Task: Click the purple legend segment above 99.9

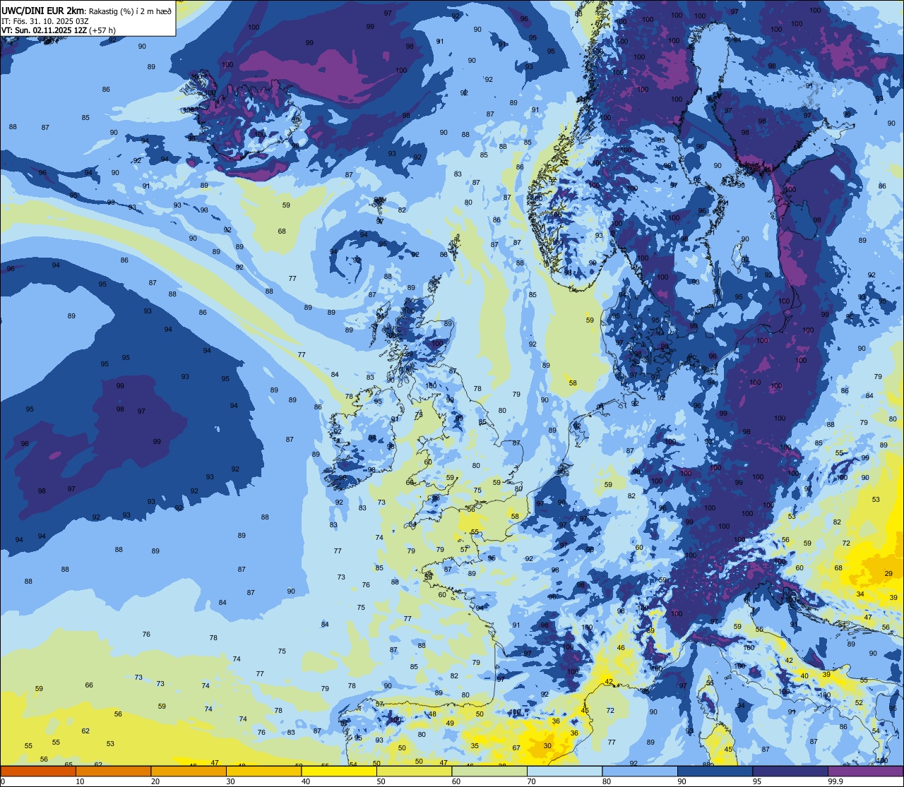Action: (x=865, y=771)
